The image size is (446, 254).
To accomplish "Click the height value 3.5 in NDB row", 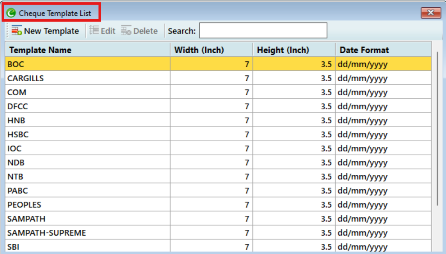I will (326, 163).
